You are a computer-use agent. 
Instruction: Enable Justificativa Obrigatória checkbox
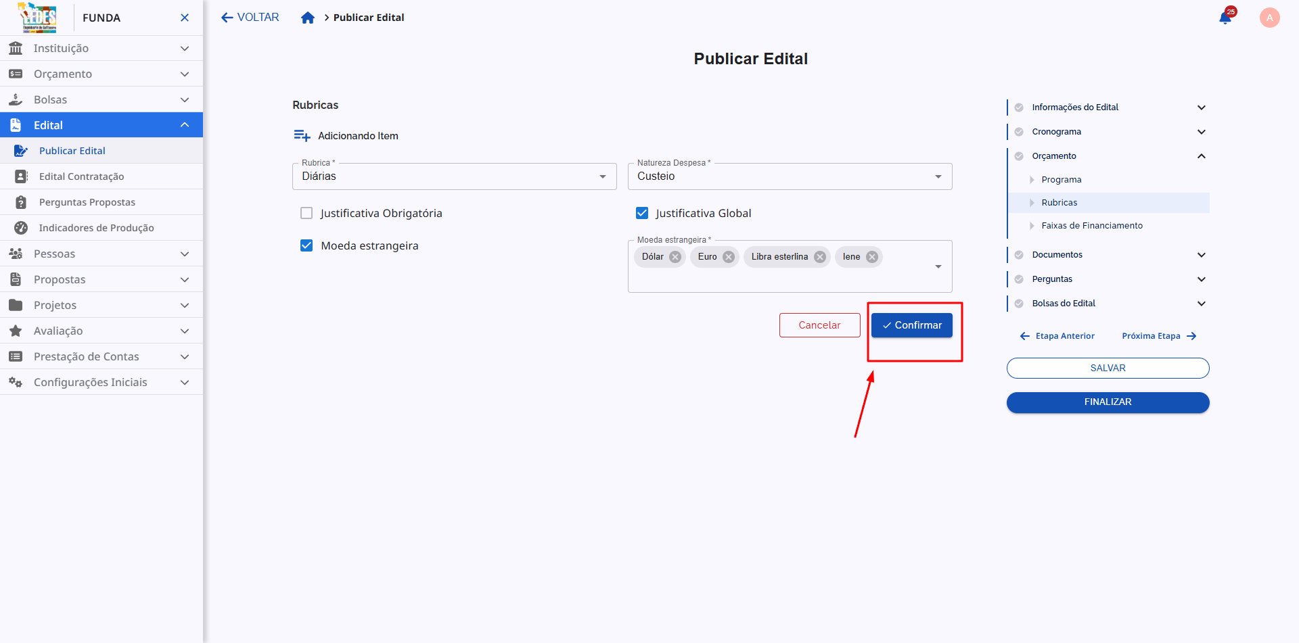click(x=306, y=214)
